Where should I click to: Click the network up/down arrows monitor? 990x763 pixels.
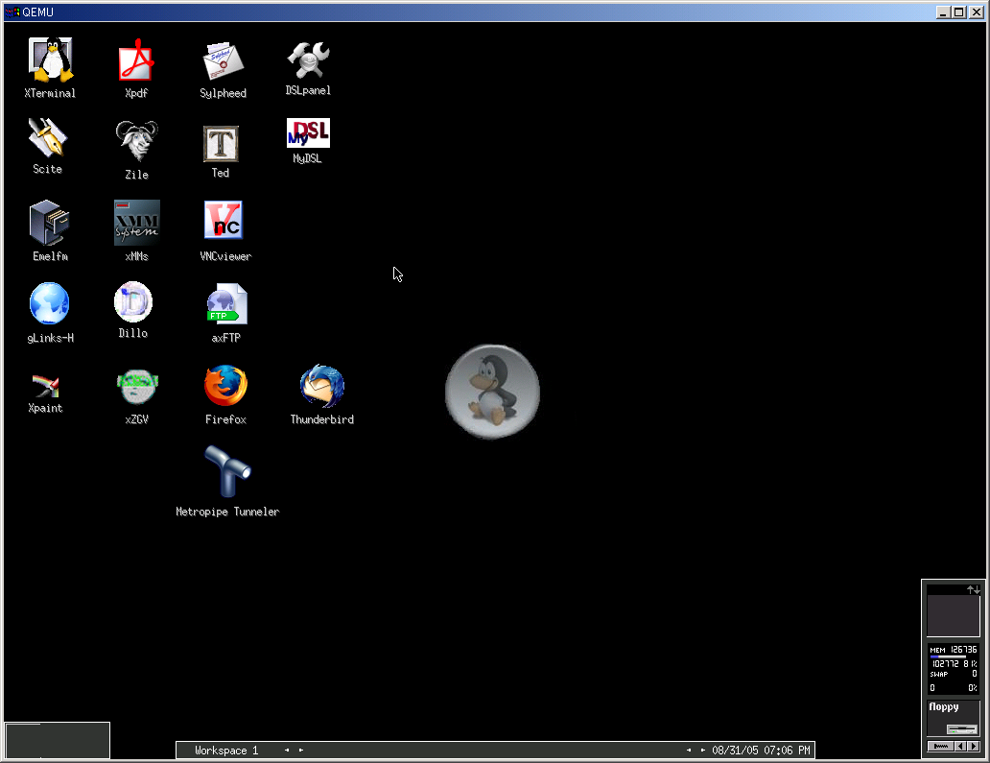973,590
